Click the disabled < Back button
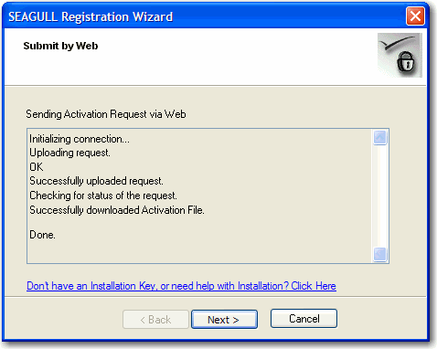 point(155,319)
